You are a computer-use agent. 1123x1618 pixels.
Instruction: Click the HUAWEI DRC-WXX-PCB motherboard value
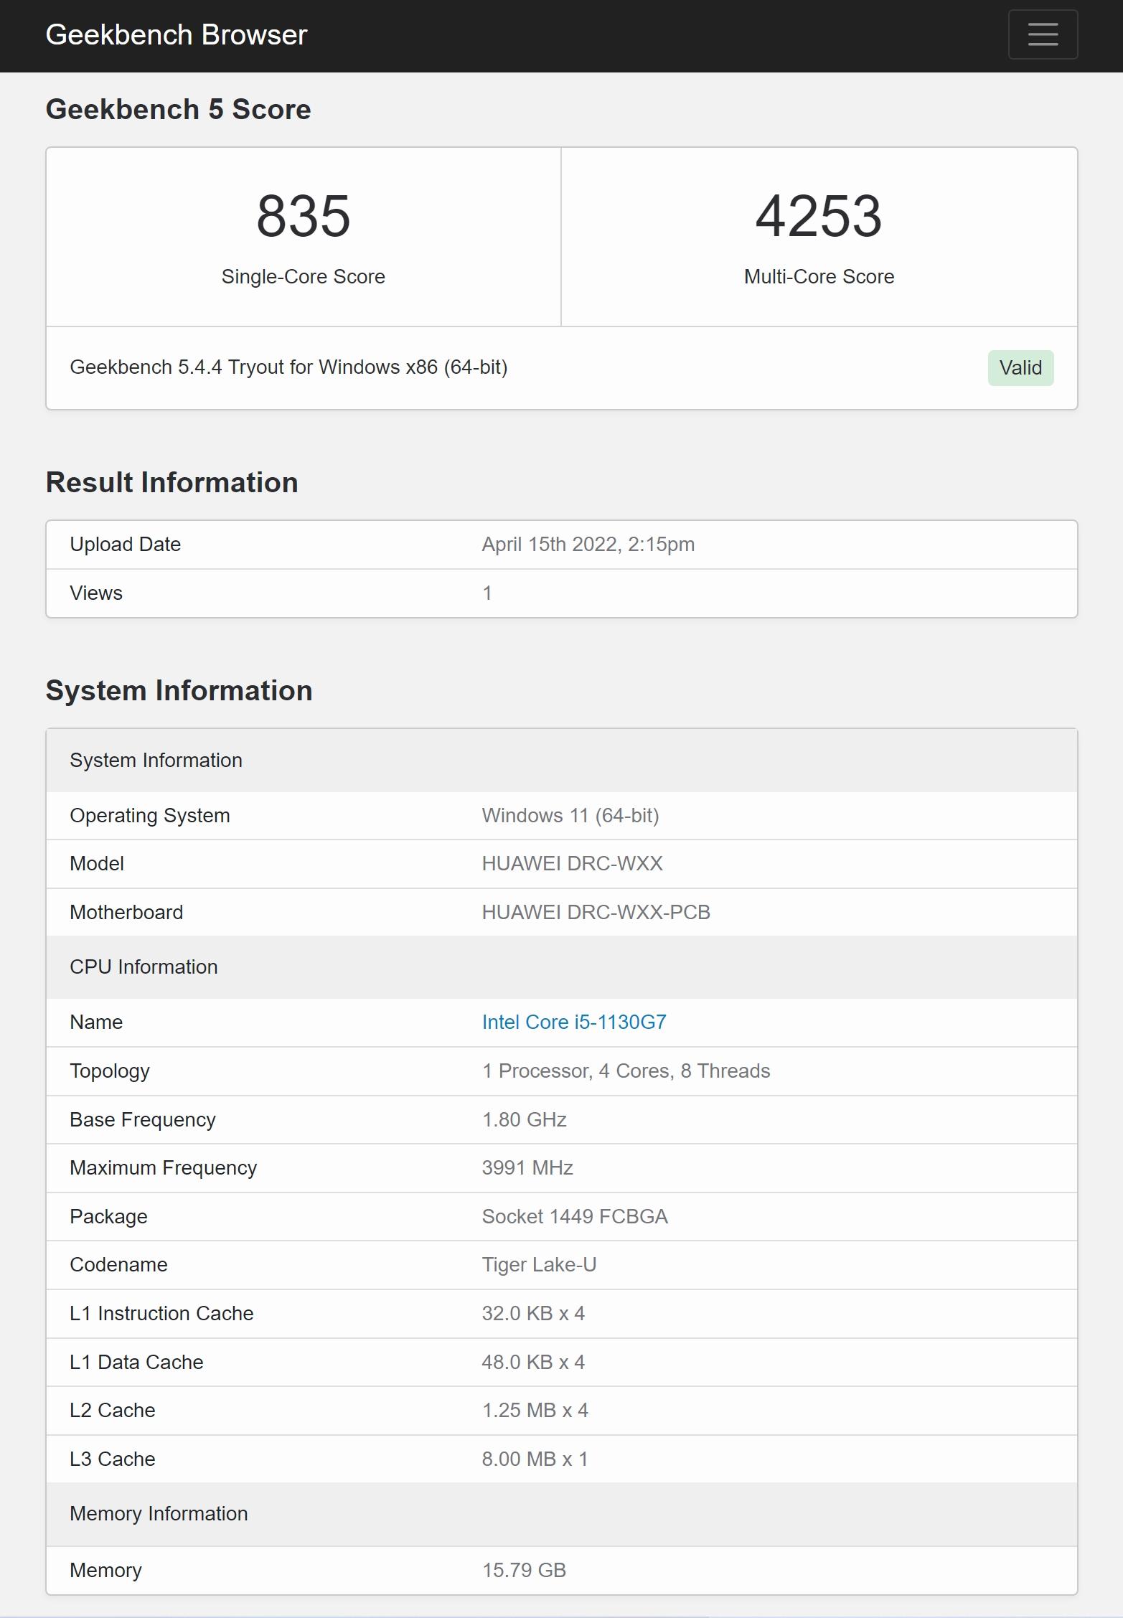pos(596,912)
